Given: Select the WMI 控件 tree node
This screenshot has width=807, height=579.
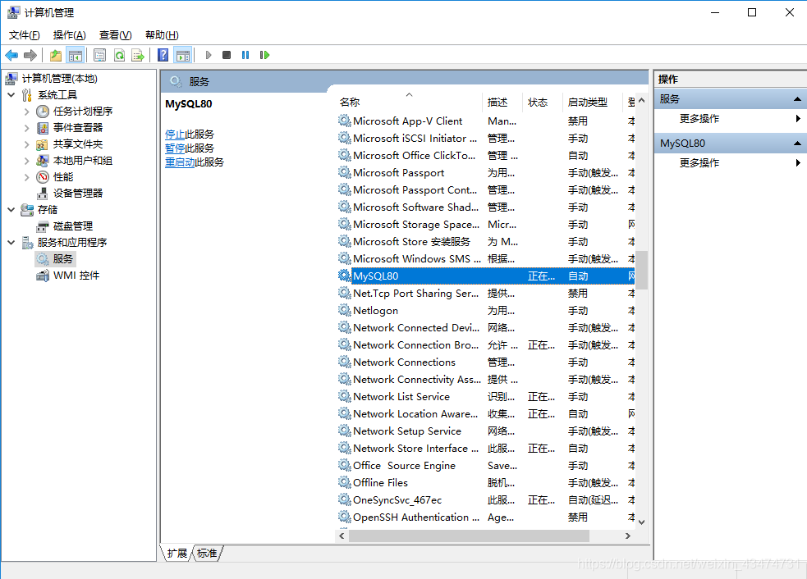Looking at the screenshot, I should point(76,276).
